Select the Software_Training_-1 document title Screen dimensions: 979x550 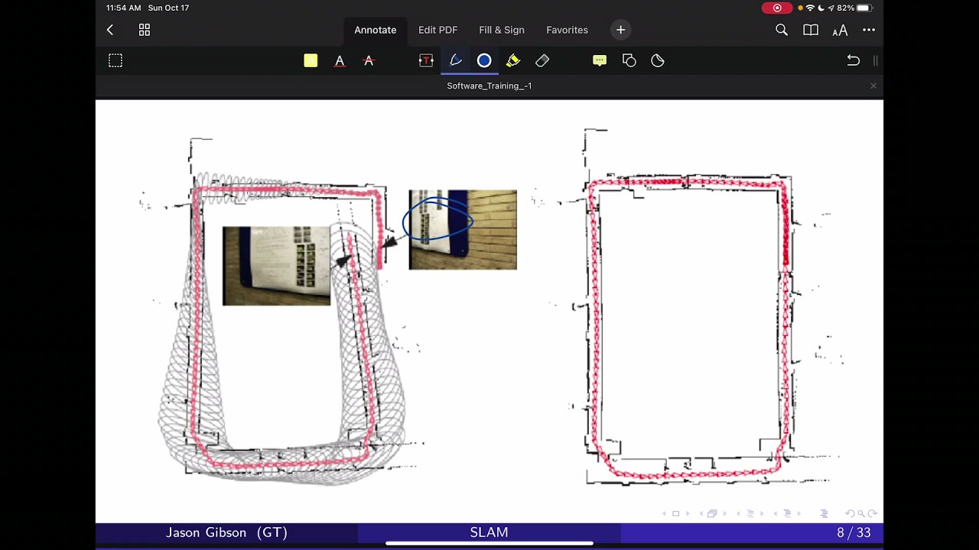(489, 86)
